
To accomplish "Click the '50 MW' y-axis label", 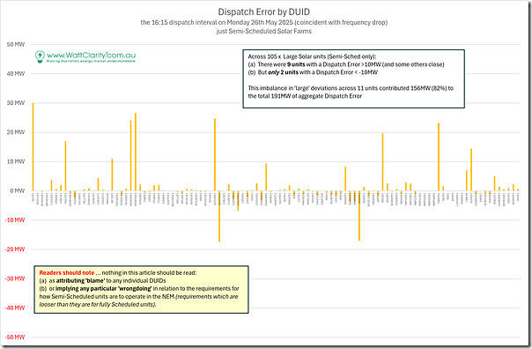I will 16,44.
